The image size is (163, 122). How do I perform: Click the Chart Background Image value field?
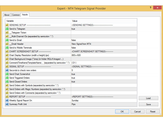click(x=104, y=59)
